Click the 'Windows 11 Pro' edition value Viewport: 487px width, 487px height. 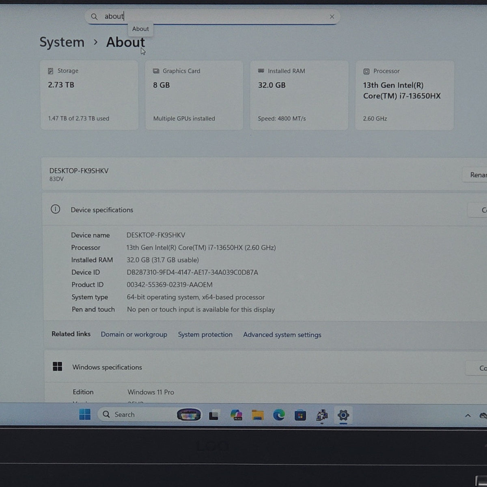pos(151,392)
